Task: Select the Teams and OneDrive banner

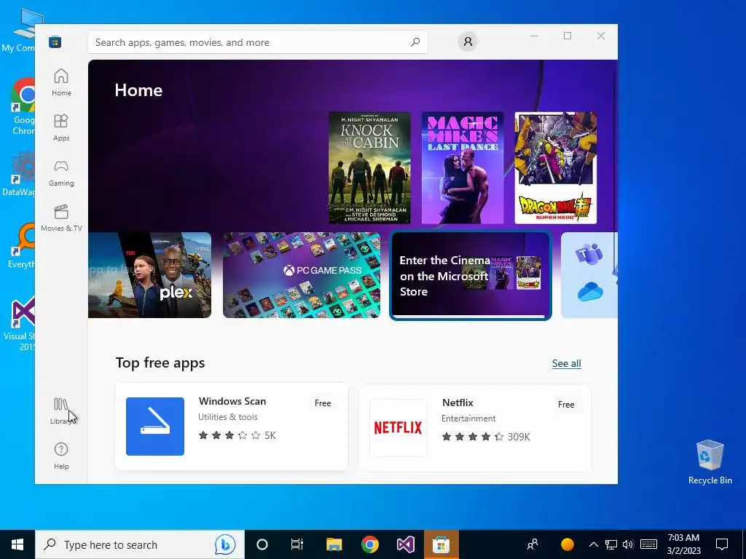Action: click(589, 275)
